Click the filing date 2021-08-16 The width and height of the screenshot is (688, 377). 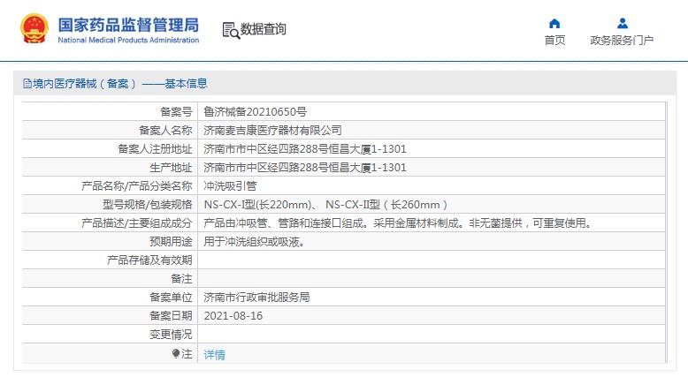point(233,316)
